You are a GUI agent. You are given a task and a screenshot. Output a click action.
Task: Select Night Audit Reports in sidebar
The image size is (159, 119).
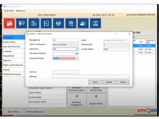click(x=14, y=65)
